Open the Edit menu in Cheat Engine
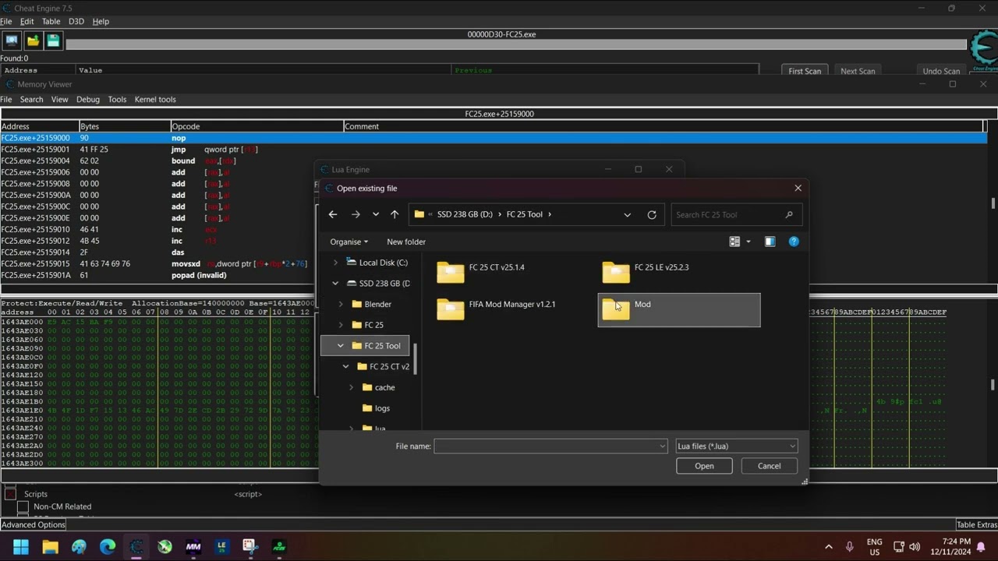 (27, 21)
